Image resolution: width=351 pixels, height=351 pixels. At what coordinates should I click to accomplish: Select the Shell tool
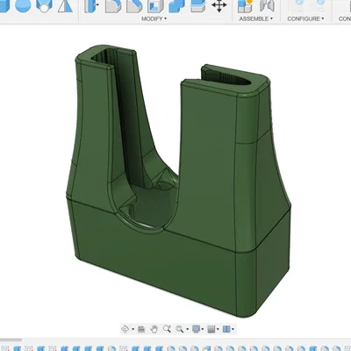pos(155,6)
